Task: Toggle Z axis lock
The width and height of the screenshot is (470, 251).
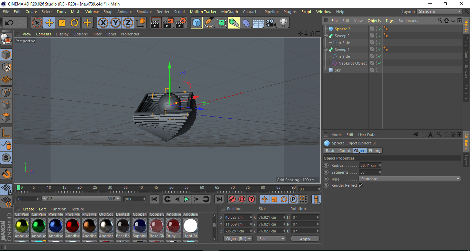Action: point(128,23)
